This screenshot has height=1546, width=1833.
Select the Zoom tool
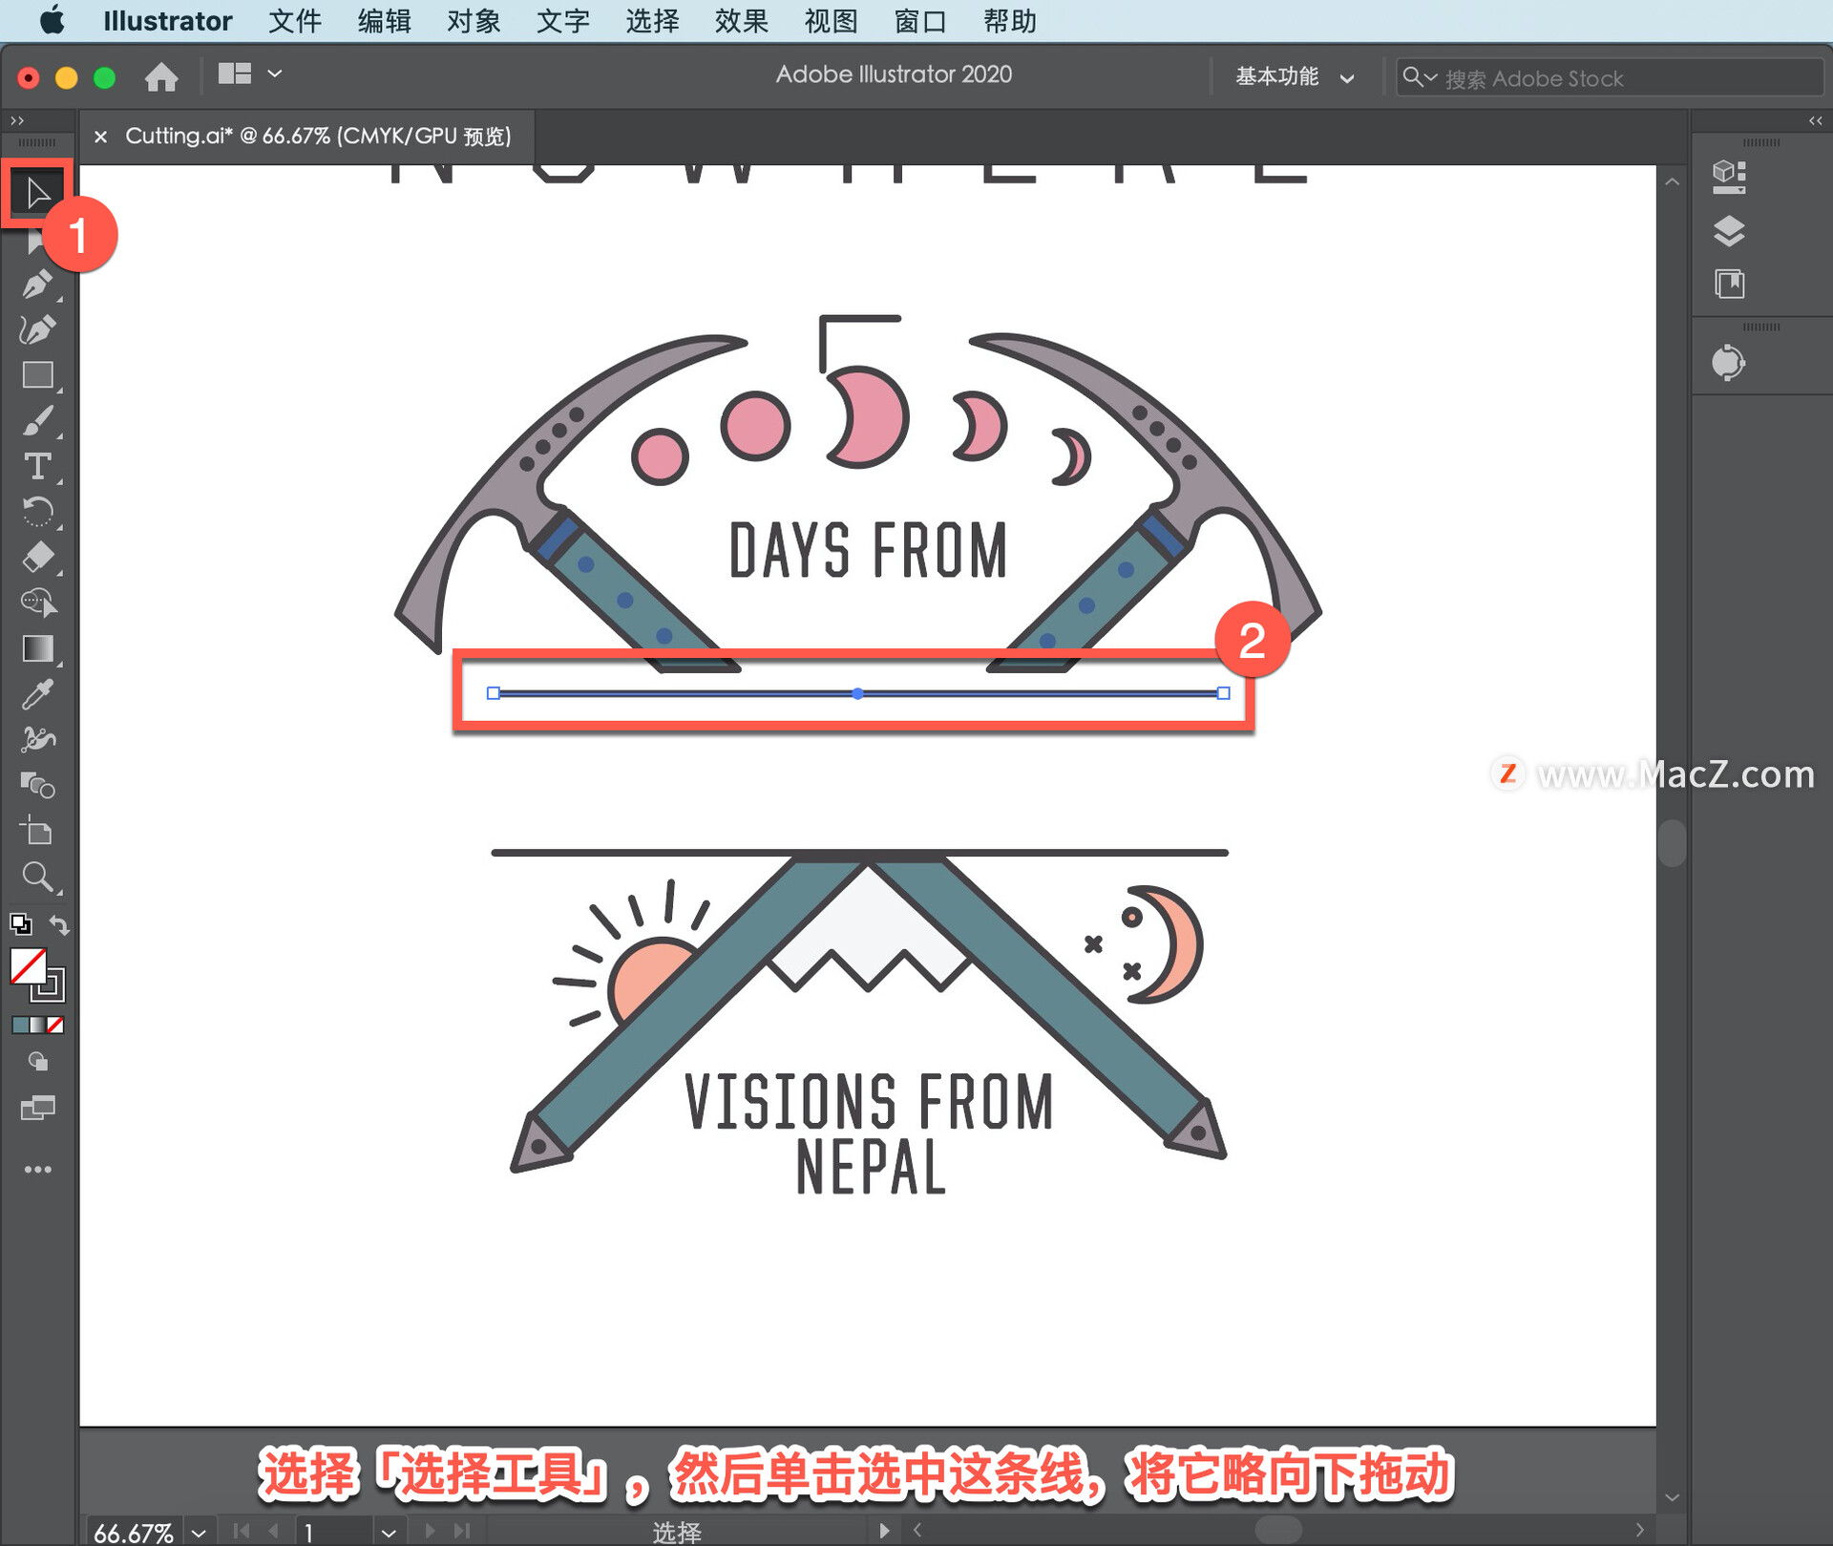tap(36, 877)
